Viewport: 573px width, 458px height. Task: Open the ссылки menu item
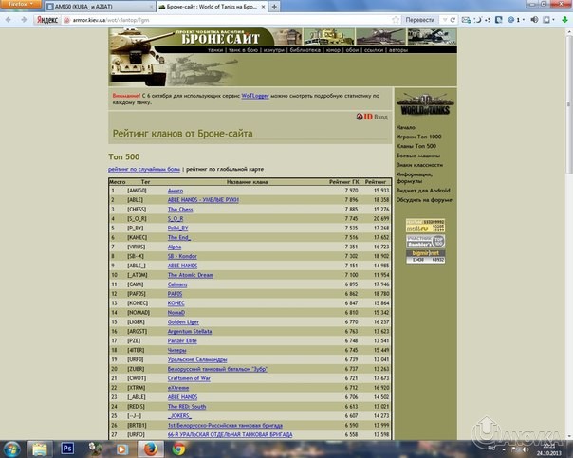coord(374,50)
